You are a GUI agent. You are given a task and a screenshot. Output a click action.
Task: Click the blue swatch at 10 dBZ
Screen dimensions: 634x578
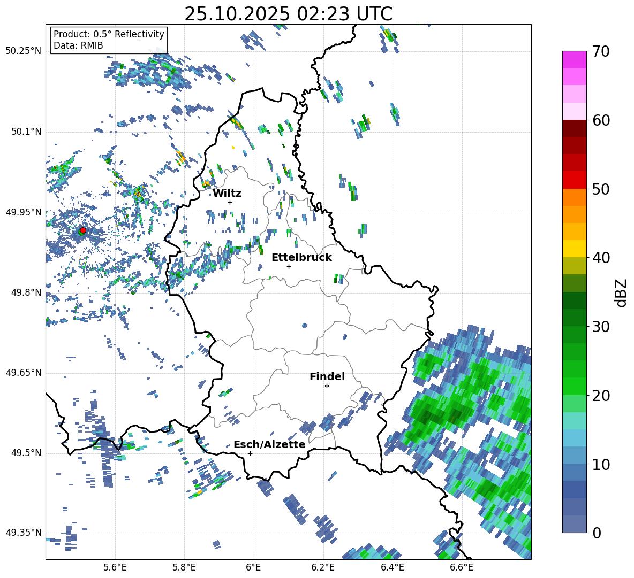[x=574, y=472]
